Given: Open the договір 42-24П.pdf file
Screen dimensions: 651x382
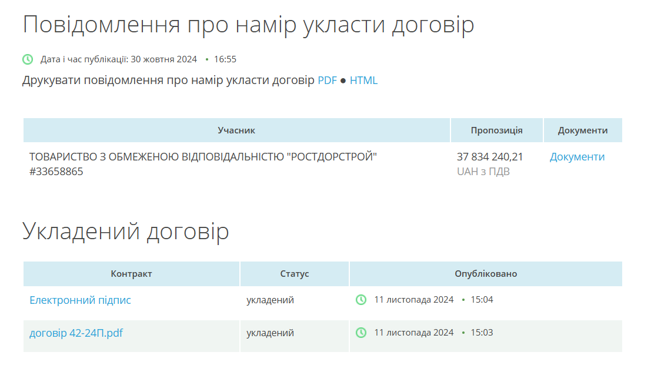Looking at the screenshot, I should (x=76, y=333).
